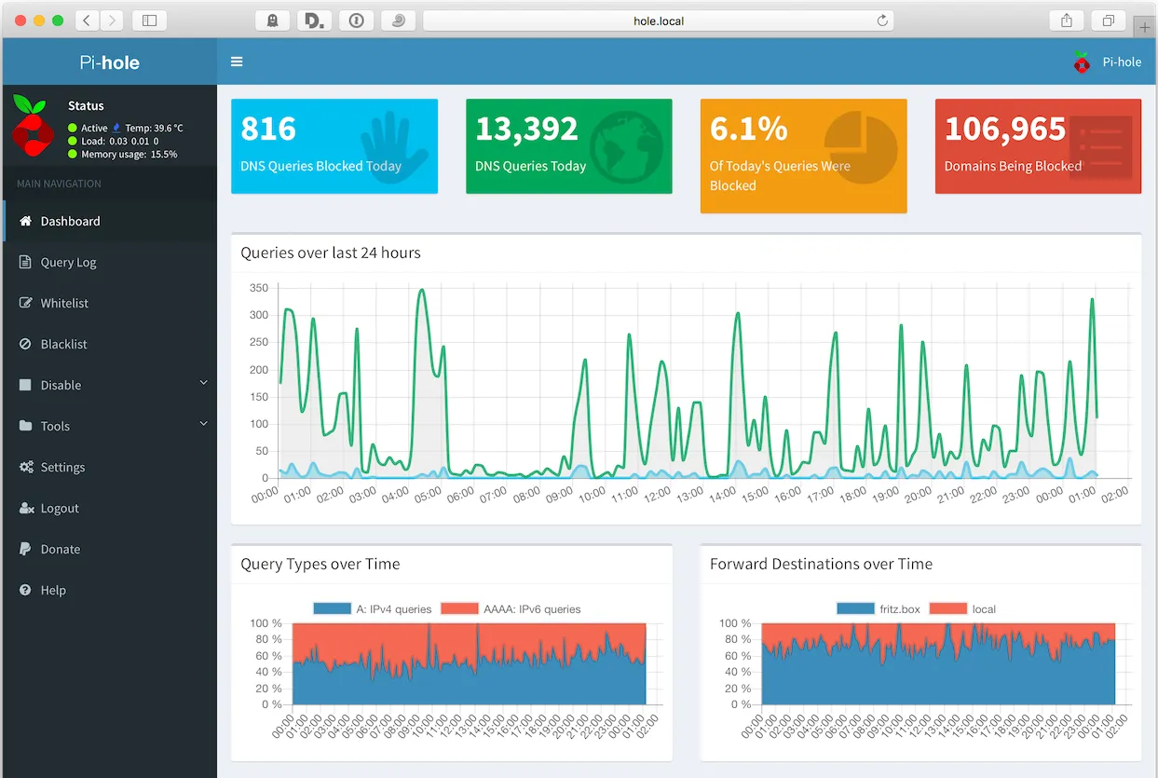Image resolution: width=1158 pixels, height=778 pixels.
Task: Select the Logout menu item
Action: click(x=109, y=508)
